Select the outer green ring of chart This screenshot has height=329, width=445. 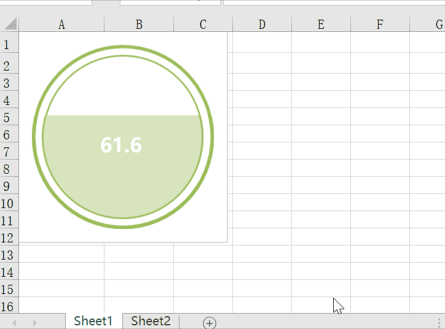(x=122, y=47)
